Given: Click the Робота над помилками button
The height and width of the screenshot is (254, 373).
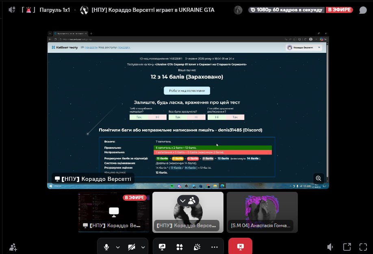Looking at the screenshot, I should pos(187,91).
